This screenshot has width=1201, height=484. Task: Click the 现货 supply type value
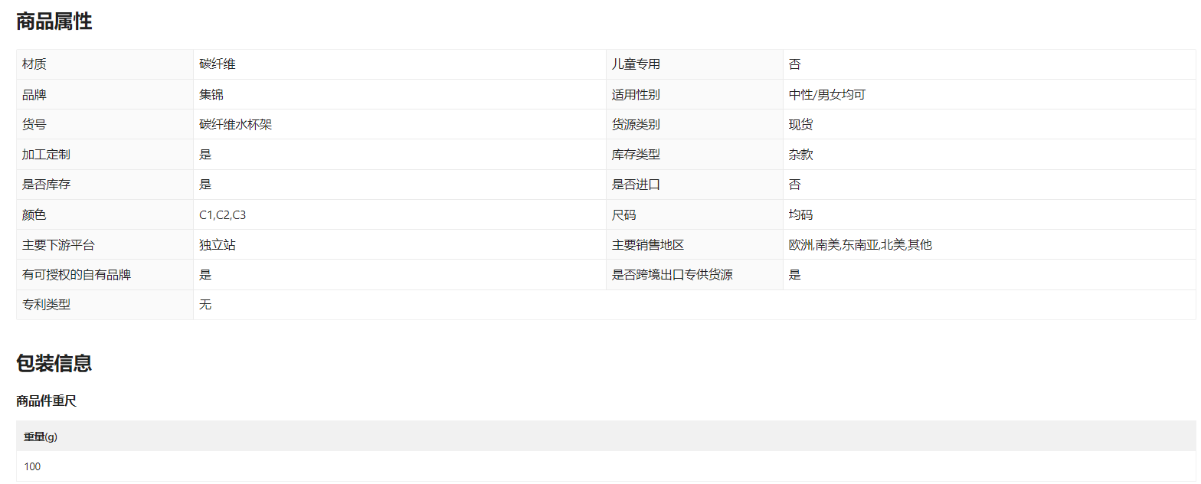coord(800,125)
